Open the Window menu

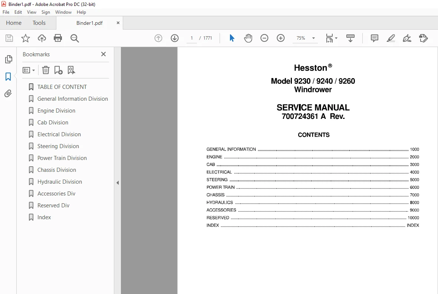click(63, 12)
